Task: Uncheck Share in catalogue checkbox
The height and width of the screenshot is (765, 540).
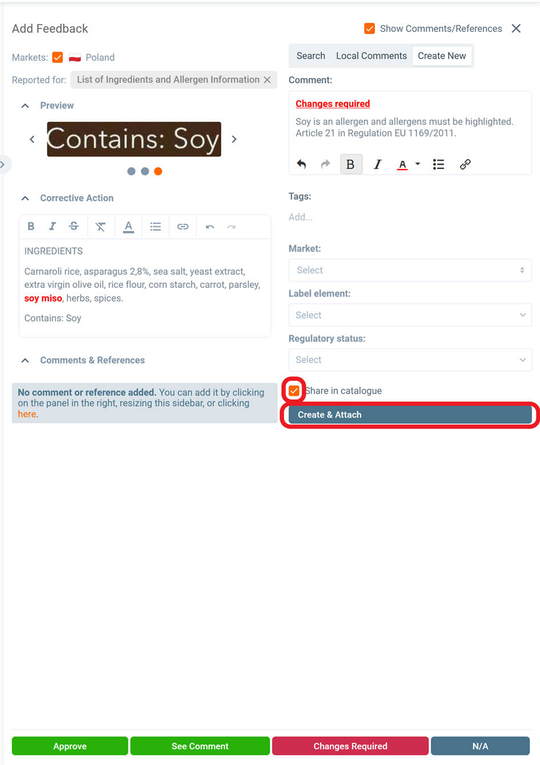Action: pyautogui.click(x=294, y=391)
